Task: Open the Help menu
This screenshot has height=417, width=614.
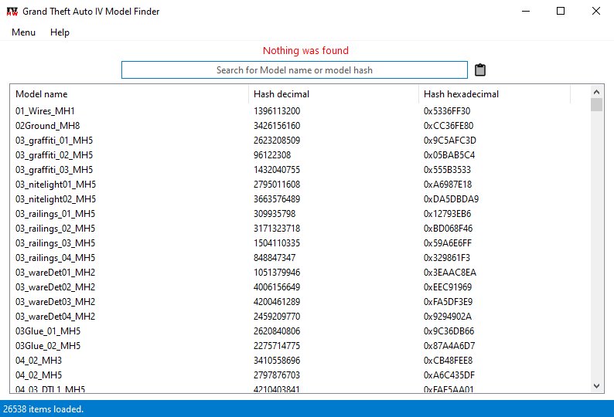Action: click(x=60, y=32)
